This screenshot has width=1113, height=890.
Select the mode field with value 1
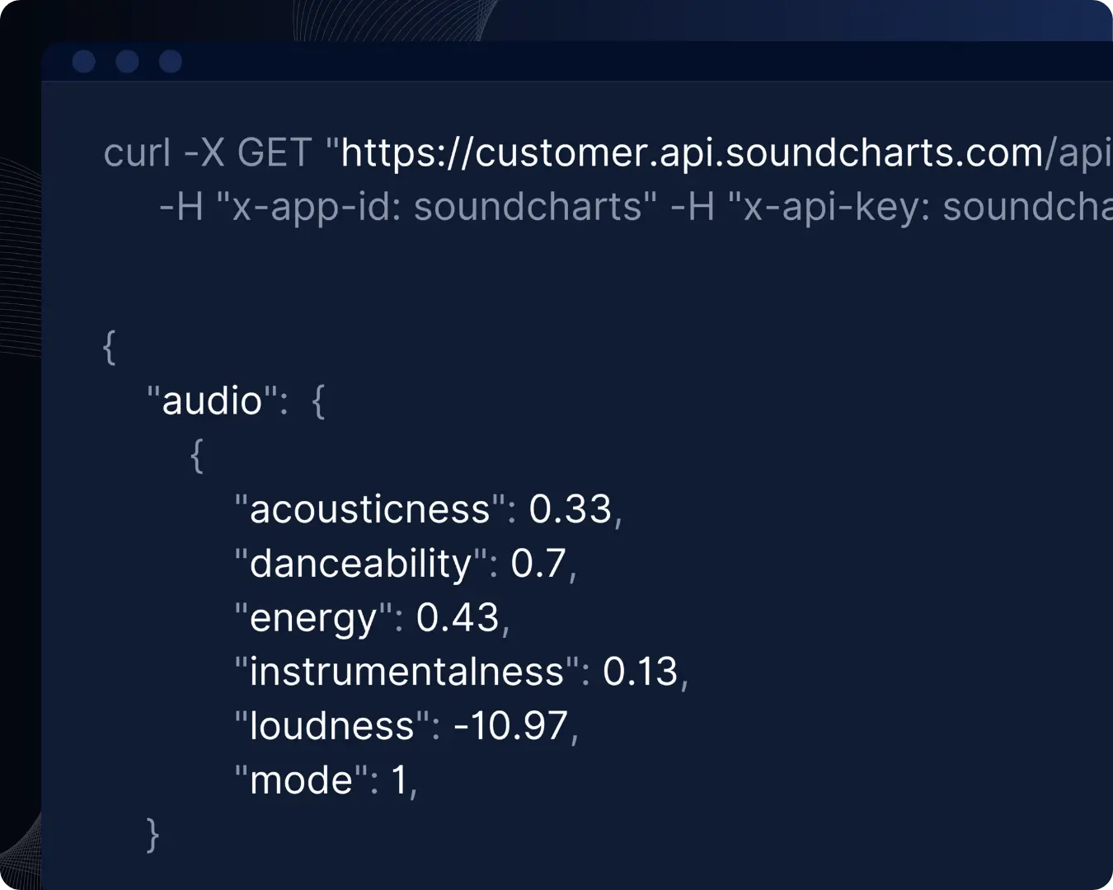(x=326, y=779)
